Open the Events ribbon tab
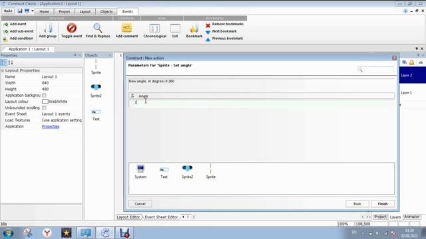 click(127, 12)
